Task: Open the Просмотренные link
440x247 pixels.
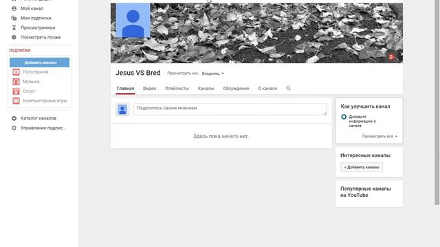Action: [x=38, y=27]
